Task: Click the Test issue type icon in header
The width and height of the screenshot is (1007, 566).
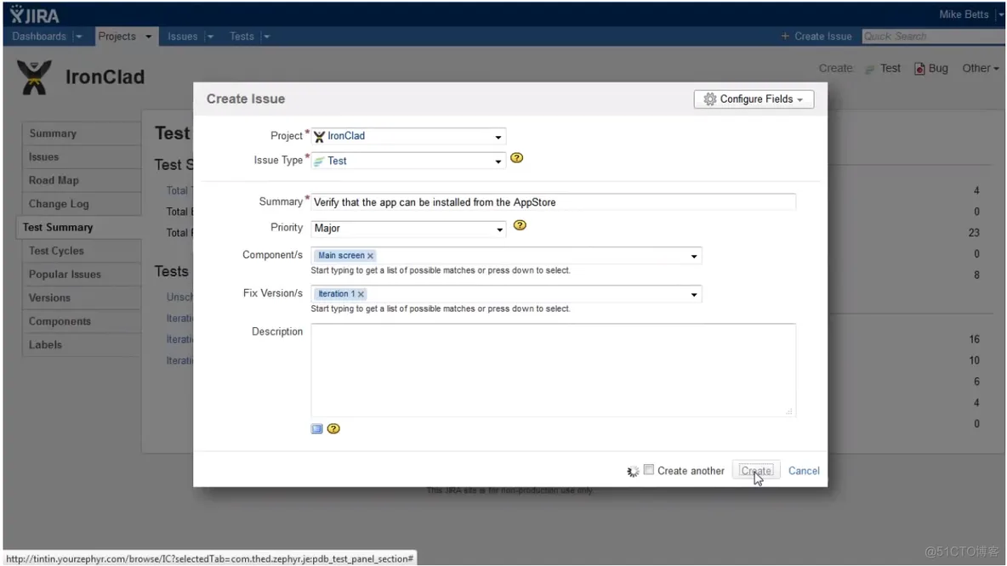Action: 869,69
